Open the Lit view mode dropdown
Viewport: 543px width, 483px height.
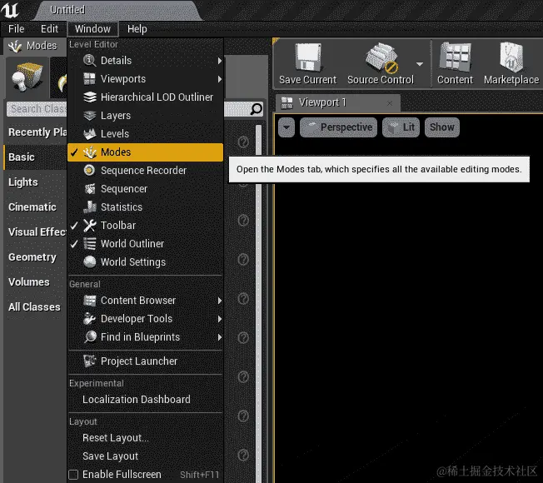(401, 127)
